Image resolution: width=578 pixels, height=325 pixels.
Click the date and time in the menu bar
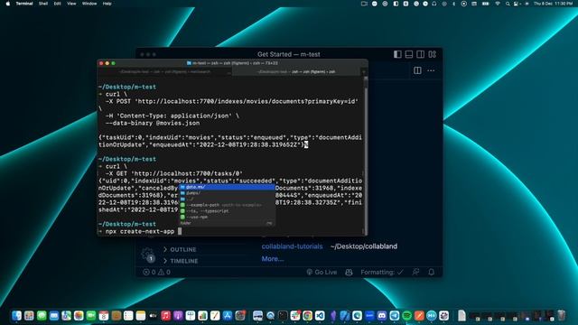pyautogui.click(x=553, y=4)
